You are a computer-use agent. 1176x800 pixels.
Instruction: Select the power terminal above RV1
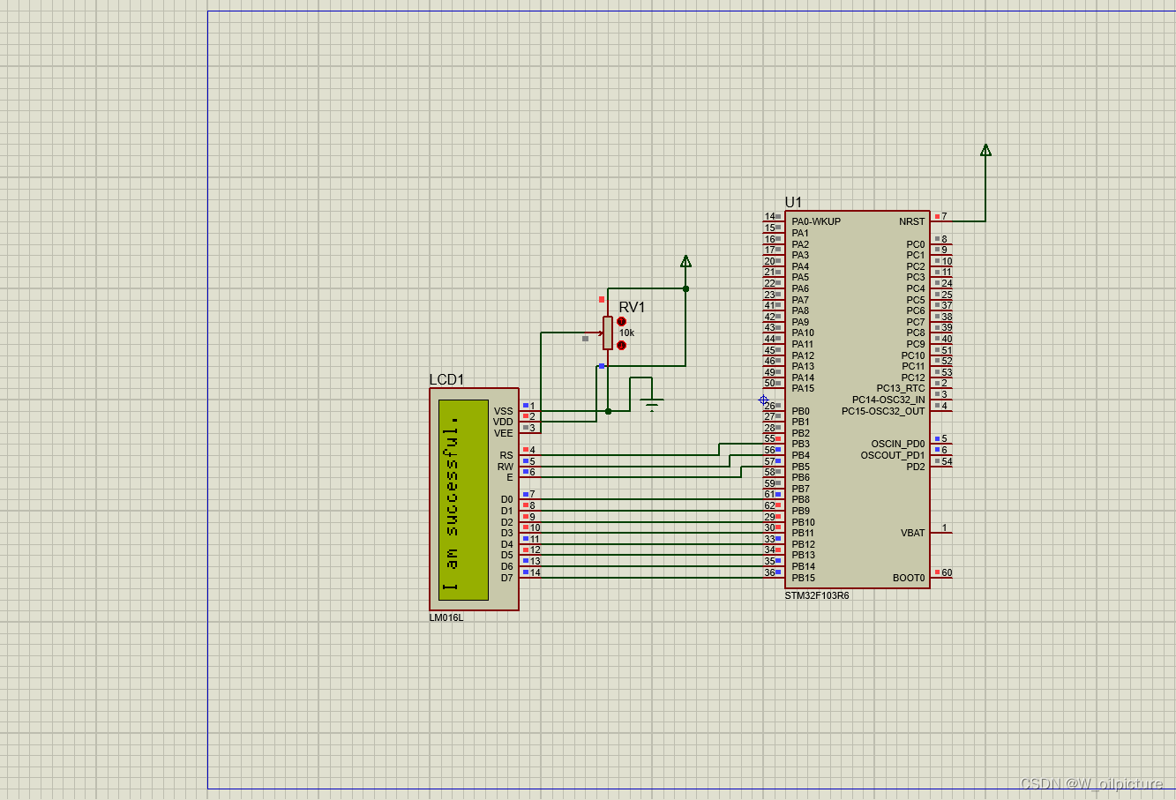point(685,261)
